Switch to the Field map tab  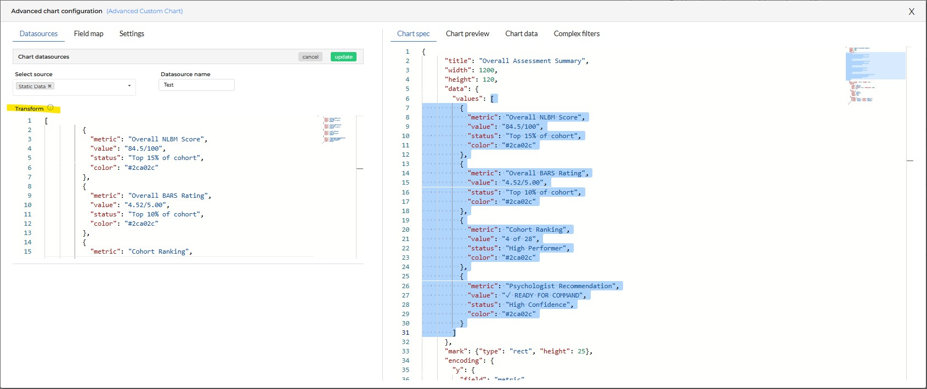89,34
